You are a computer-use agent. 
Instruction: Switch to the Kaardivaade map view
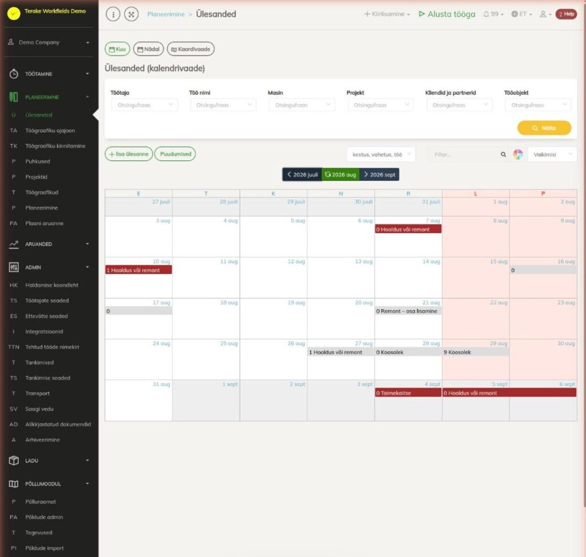[191, 49]
